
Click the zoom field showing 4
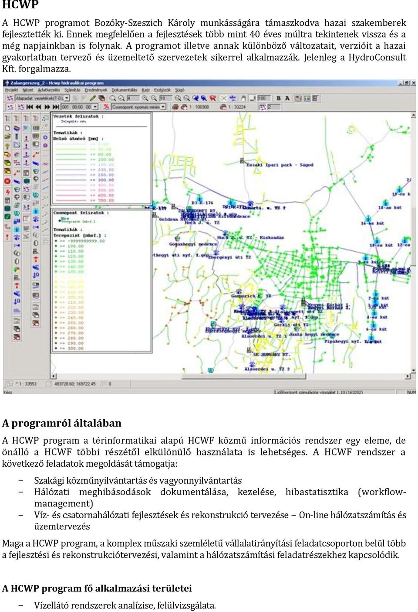[x=132, y=99]
